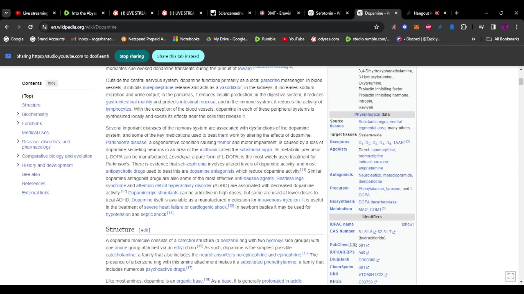
Task: Follow the Parkinson's disease link
Action: 126,143
